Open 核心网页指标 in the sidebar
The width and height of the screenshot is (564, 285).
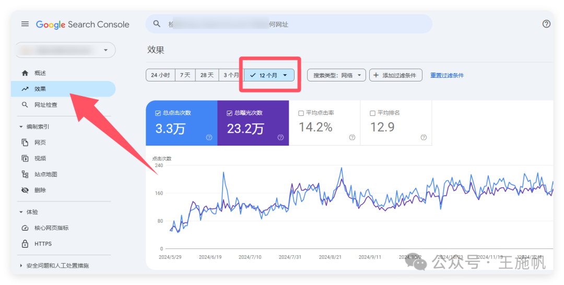pyautogui.click(x=63, y=228)
